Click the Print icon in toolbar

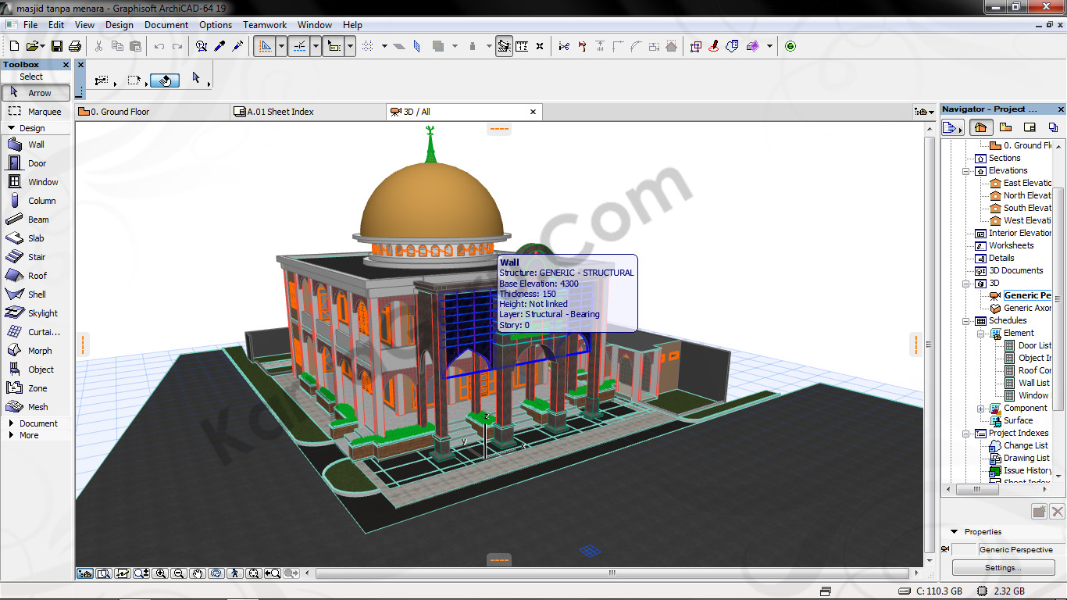tap(75, 47)
